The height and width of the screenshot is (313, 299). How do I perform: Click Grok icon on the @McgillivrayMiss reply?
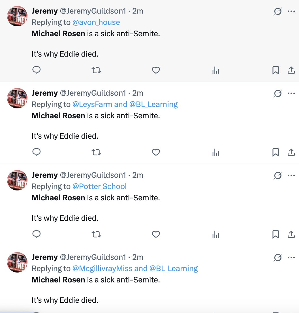click(x=278, y=258)
